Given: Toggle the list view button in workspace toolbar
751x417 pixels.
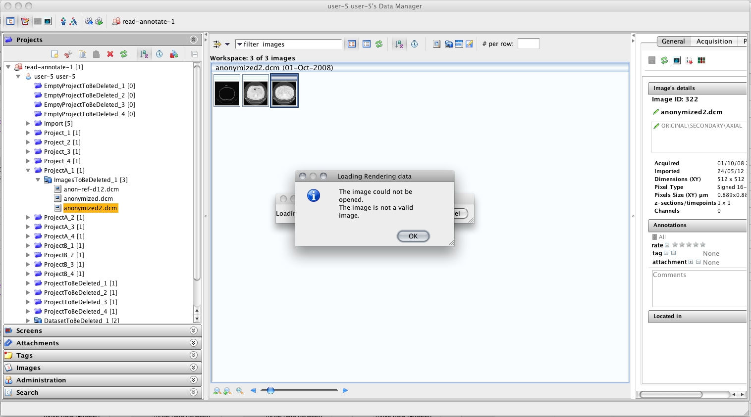Looking at the screenshot, I should click(367, 44).
